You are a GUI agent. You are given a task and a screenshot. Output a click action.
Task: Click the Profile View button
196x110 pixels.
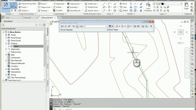click(92, 4)
